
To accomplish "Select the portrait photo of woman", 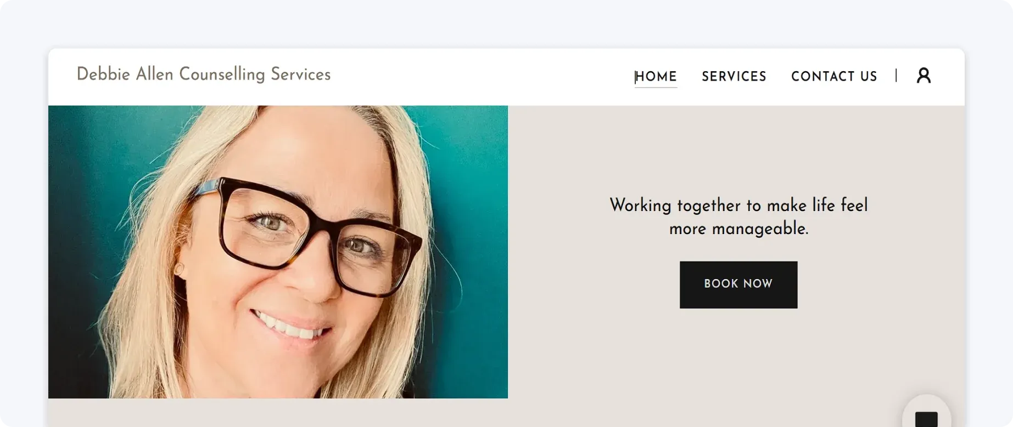I will (x=278, y=252).
